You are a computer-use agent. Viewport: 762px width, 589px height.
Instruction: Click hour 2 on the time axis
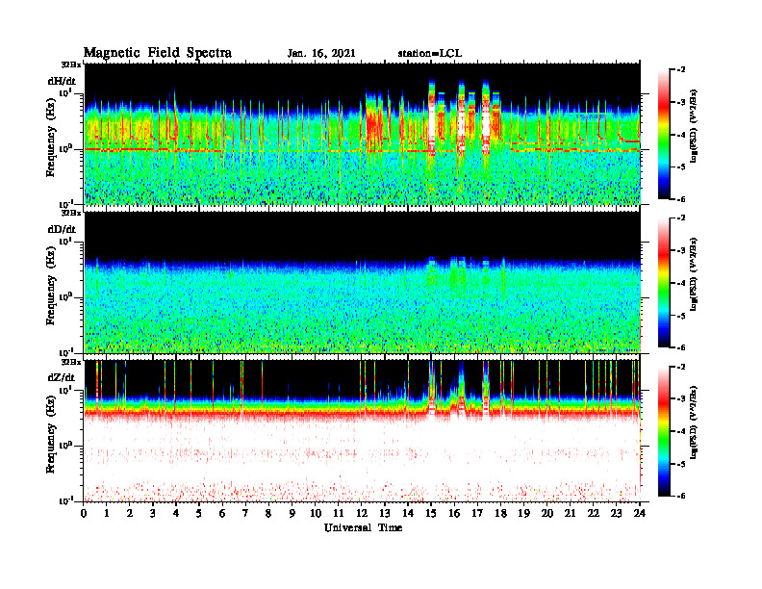click(x=130, y=514)
